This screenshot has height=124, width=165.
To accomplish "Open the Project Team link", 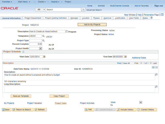I will click(61, 103).
